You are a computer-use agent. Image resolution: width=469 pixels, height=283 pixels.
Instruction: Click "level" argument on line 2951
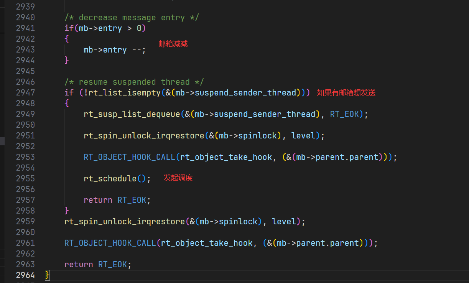(x=303, y=136)
